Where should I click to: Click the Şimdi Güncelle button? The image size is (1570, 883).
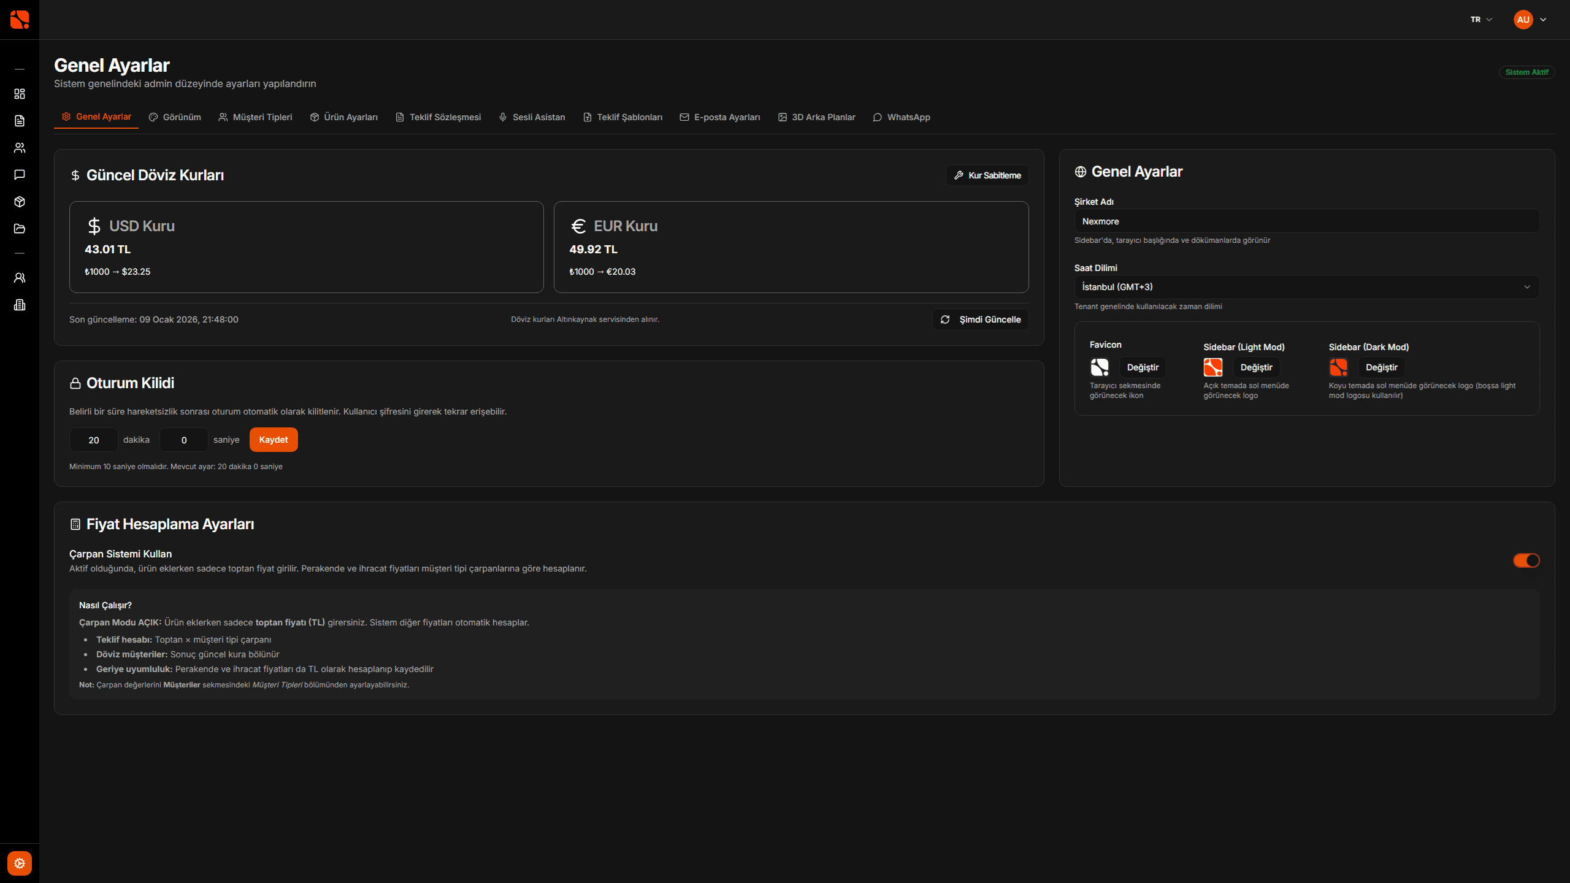[980, 319]
